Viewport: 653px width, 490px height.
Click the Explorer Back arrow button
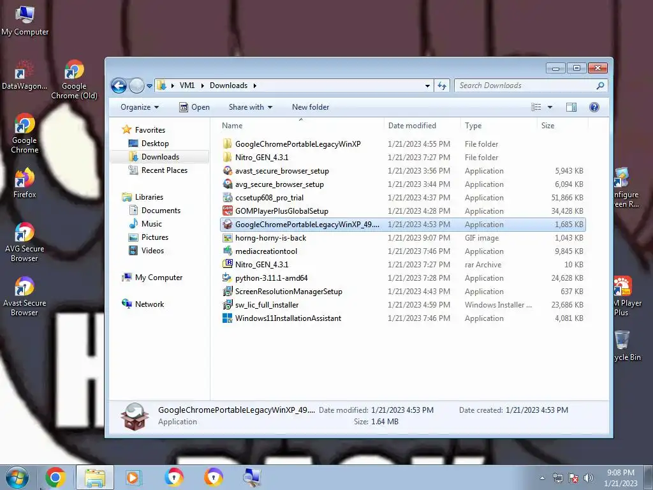pyautogui.click(x=119, y=86)
